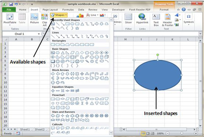The width and height of the screenshot is (204, 137).
Task: Click the Select All corner button
Action: pos(5,39)
